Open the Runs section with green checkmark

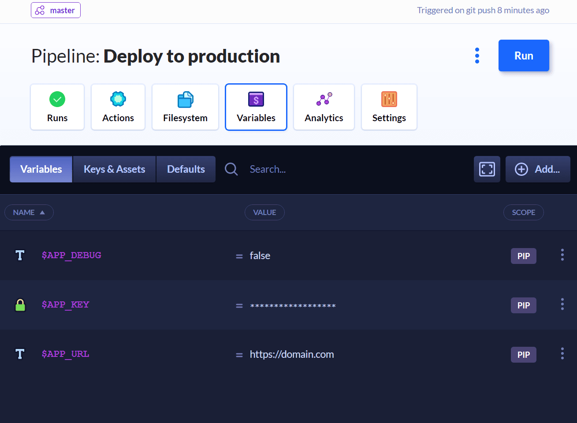(x=57, y=107)
